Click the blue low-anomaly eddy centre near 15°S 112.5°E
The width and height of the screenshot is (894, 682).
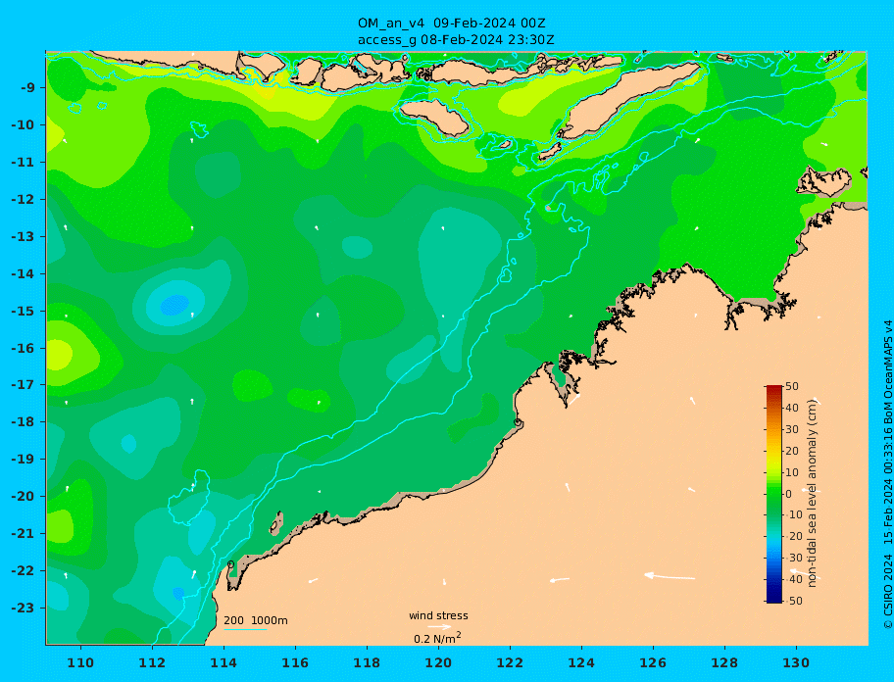174,305
